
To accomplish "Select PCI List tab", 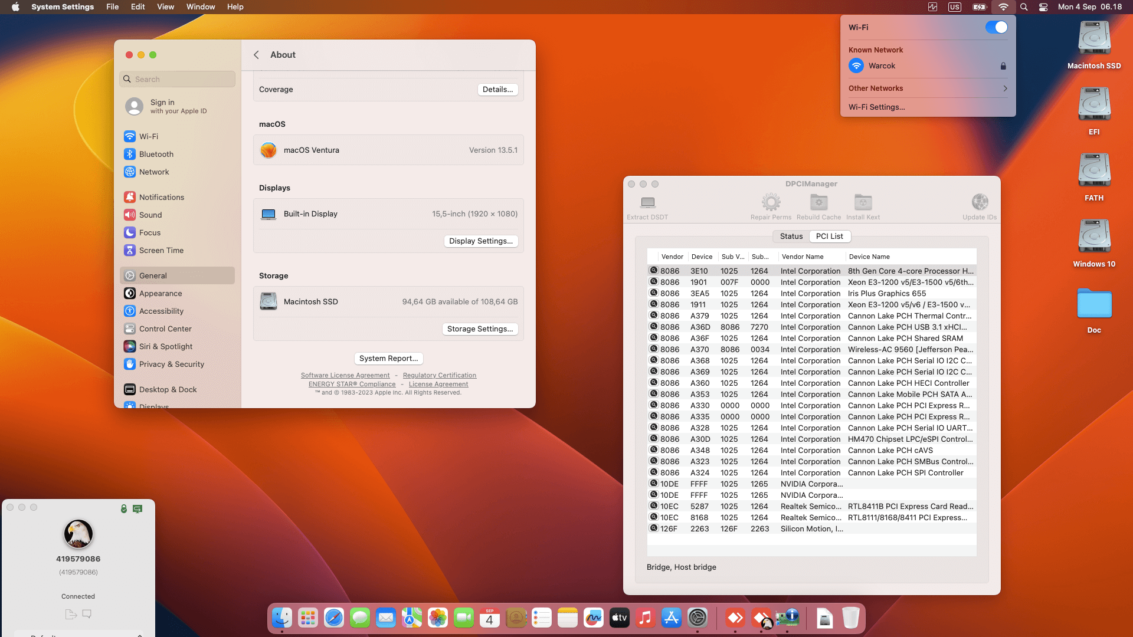I will pos(829,236).
